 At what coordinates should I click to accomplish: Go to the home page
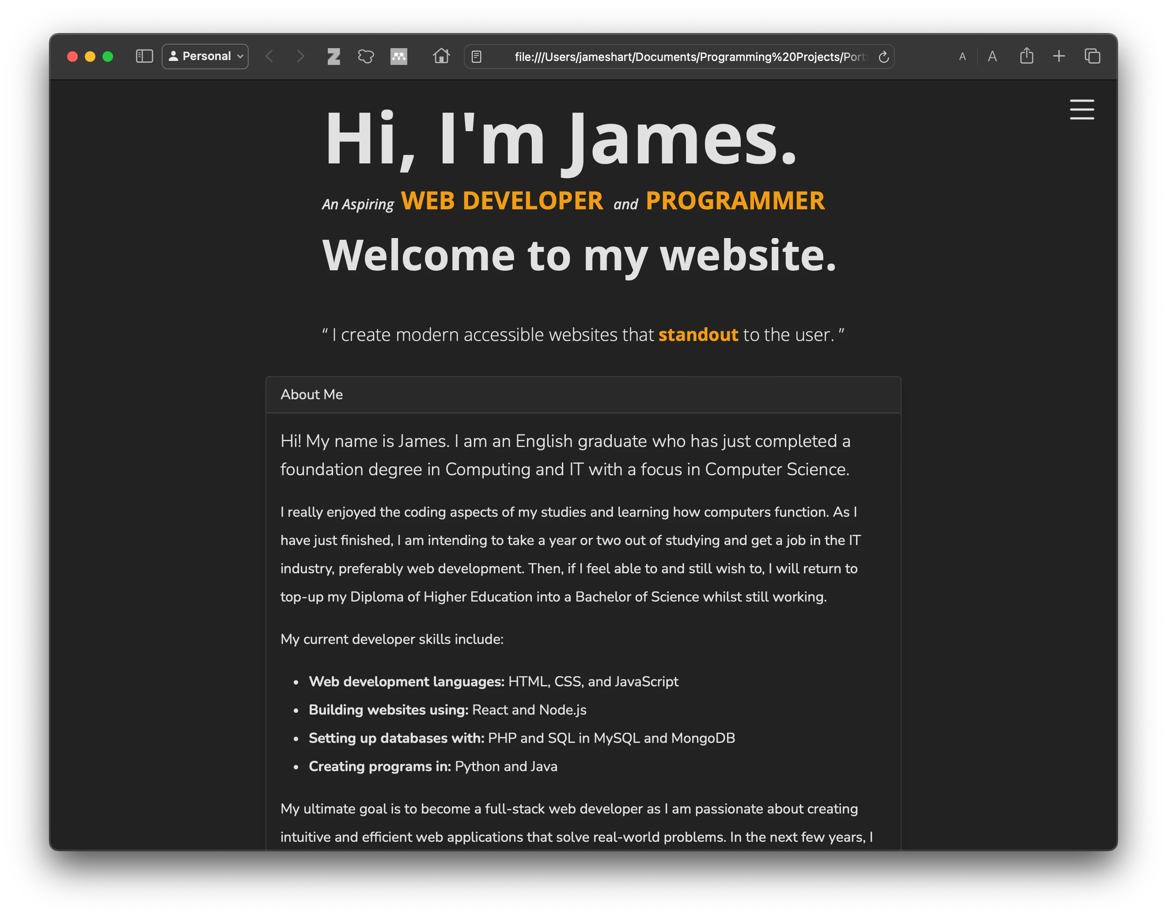click(441, 56)
